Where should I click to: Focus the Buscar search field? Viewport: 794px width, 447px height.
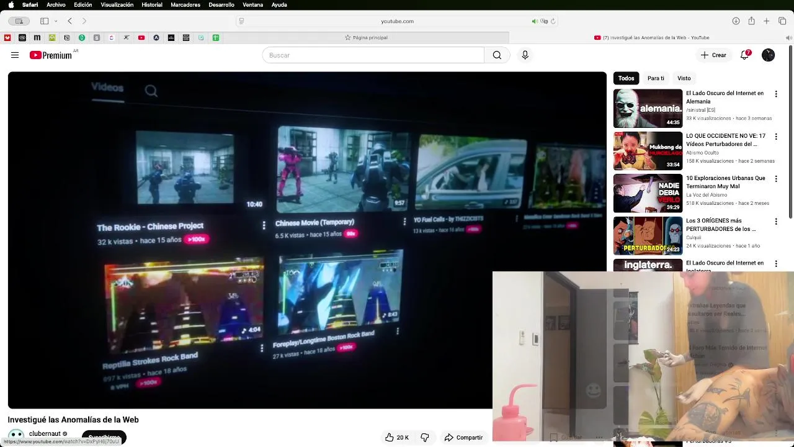(373, 55)
